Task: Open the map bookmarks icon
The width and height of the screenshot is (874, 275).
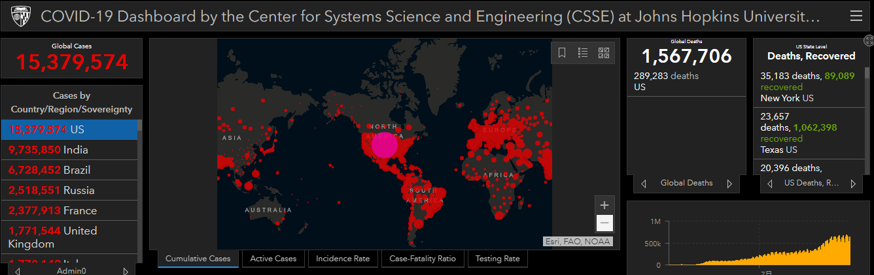Action: click(562, 53)
